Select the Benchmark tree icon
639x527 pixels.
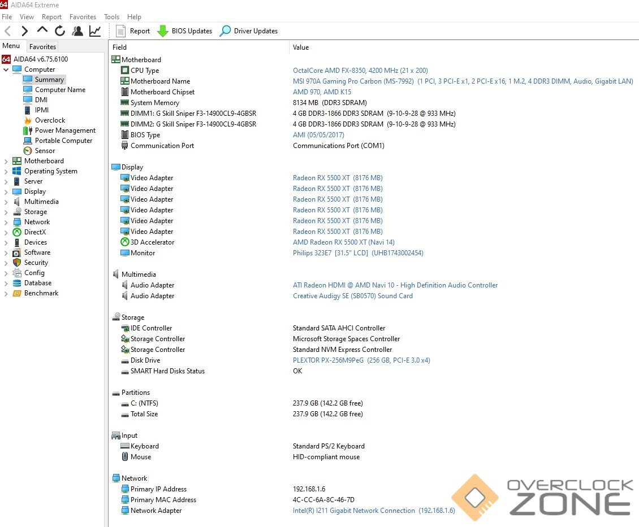[17, 293]
